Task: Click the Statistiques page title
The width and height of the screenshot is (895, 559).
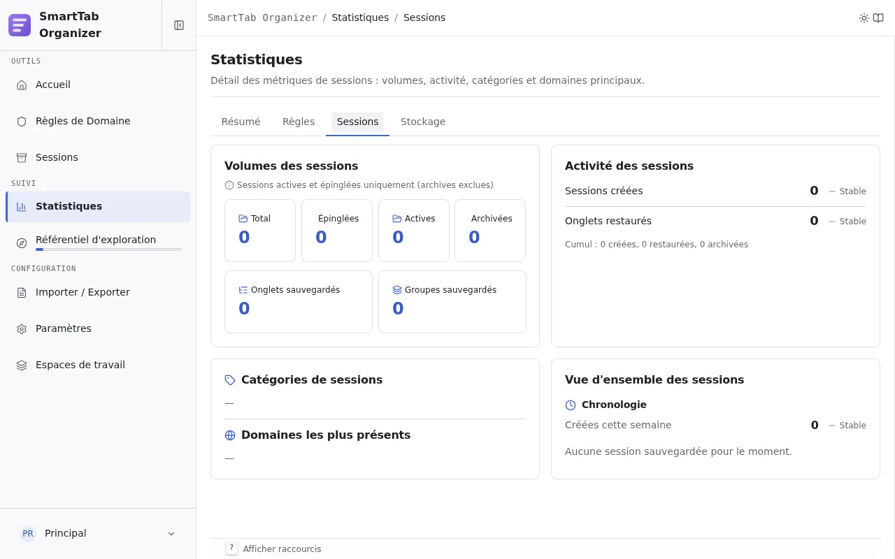Action: pos(257,59)
